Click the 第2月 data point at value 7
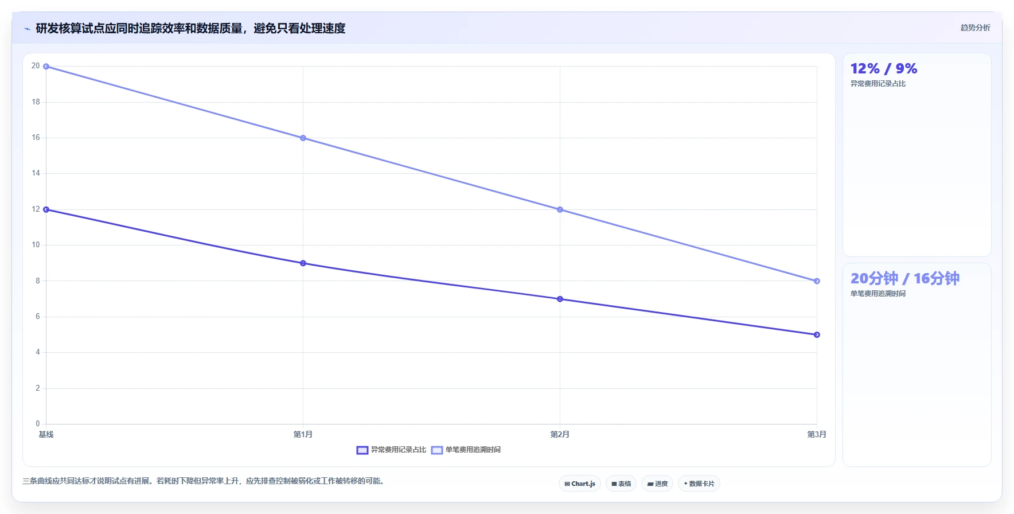Viewport: 1014px width, 514px height. pyautogui.click(x=560, y=299)
